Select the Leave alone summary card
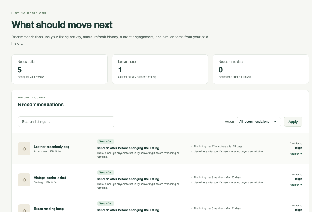Viewport: 312px width, 212px height. point(160,69)
